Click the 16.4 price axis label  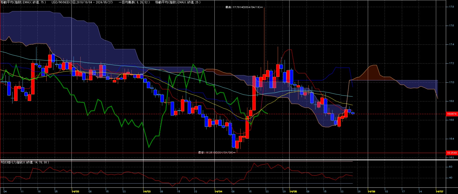click(451, 139)
